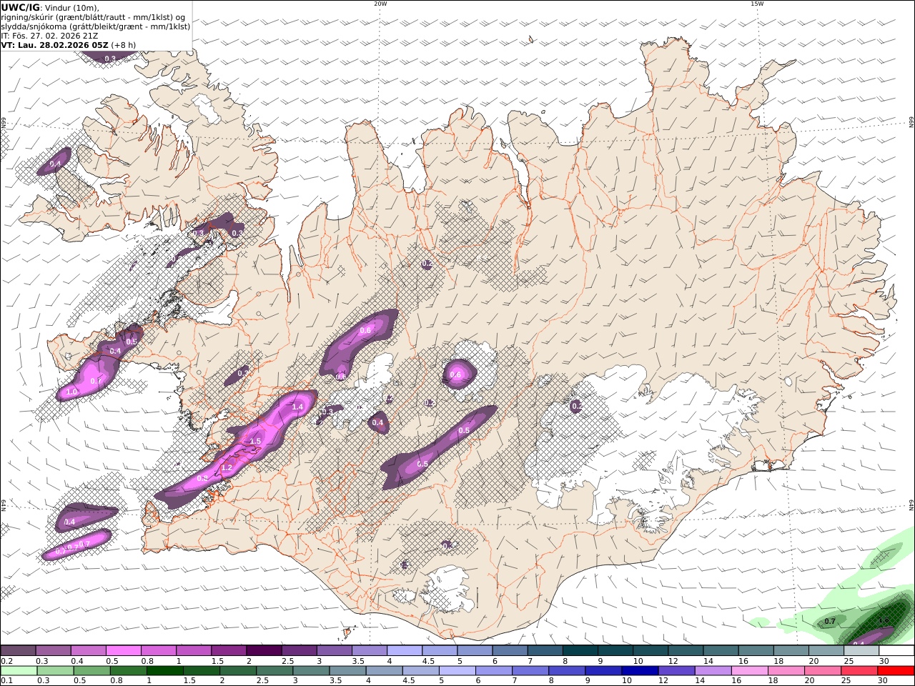Pick snow legend swatch labeled 12
915x686 pixels.
686,651
